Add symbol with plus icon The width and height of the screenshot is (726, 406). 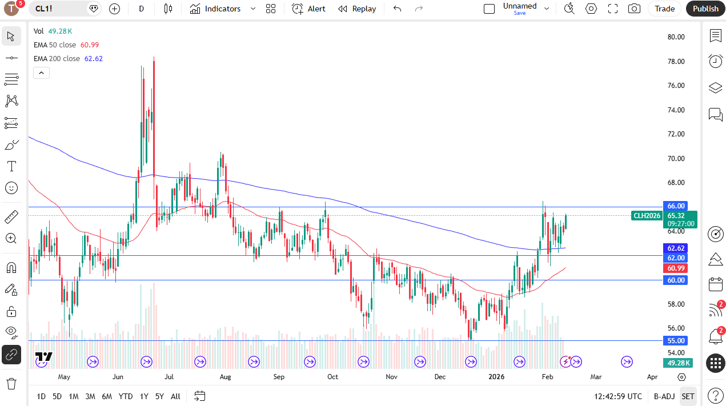114,9
